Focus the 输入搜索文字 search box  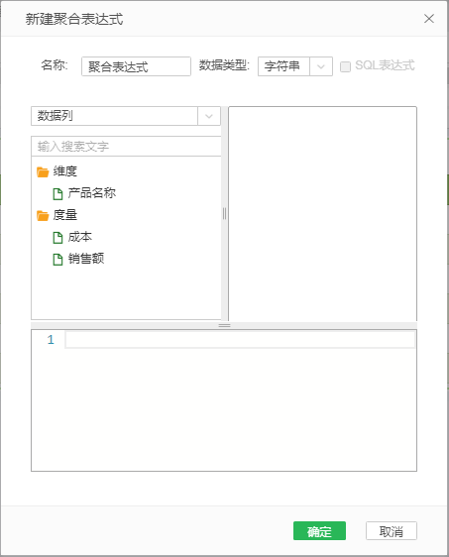[126, 146]
